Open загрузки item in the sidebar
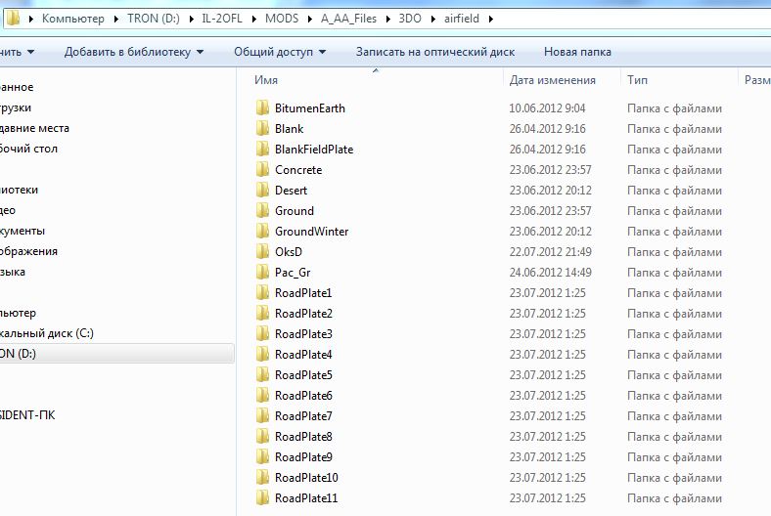 (x=16, y=107)
